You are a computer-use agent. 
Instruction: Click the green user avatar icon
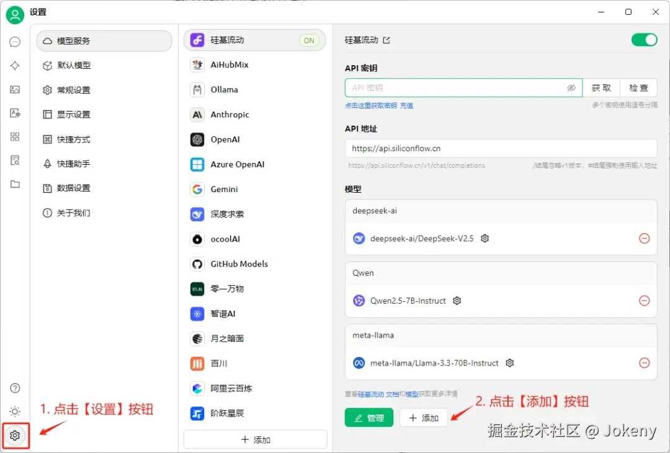pyautogui.click(x=15, y=14)
